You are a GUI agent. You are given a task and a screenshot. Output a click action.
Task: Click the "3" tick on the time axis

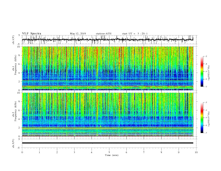(x=74, y=152)
